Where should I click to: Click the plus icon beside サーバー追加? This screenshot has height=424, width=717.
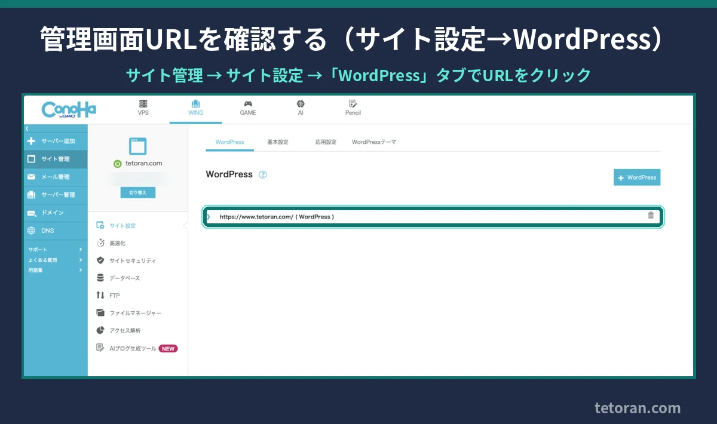click(x=32, y=141)
